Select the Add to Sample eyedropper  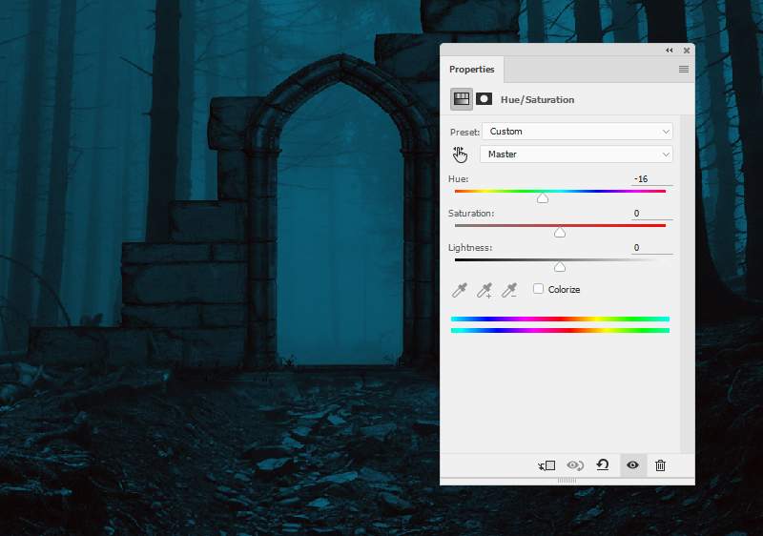[x=485, y=289]
